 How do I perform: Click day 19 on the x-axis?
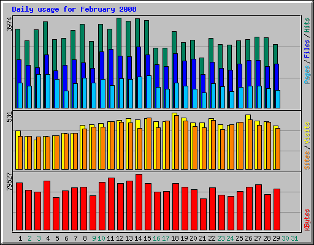pos(184,238)
